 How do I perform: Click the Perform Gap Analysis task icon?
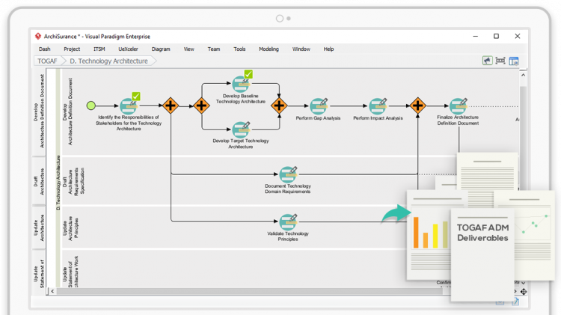(319, 105)
